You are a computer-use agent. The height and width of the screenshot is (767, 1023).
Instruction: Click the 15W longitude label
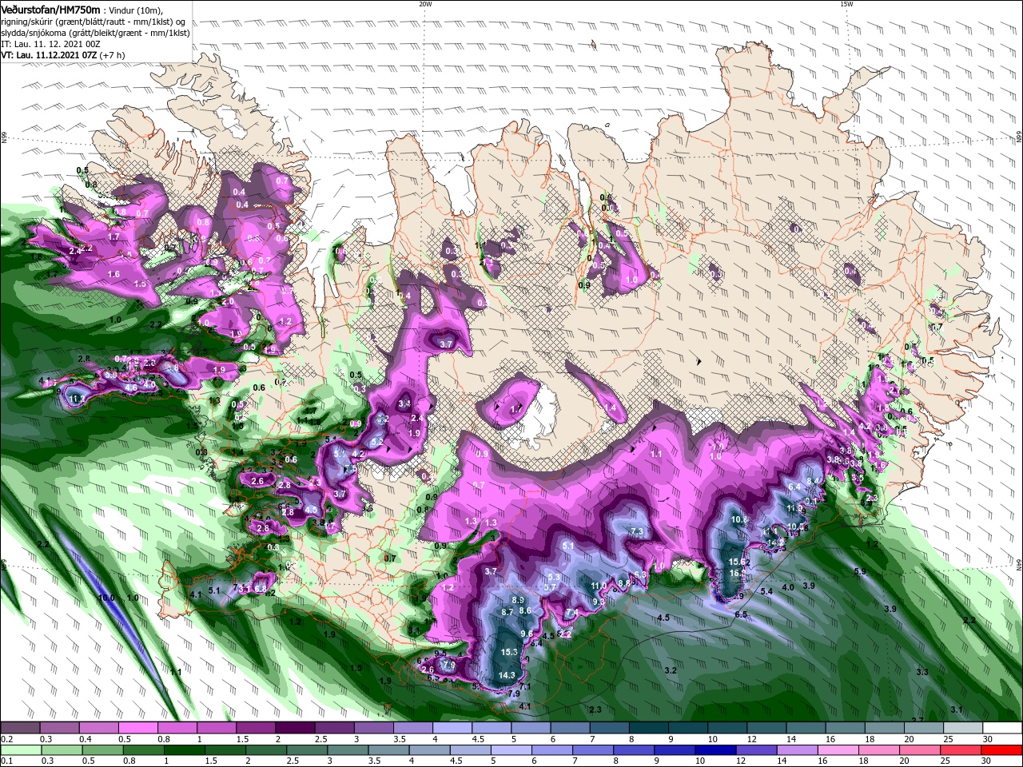click(x=846, y=4)
